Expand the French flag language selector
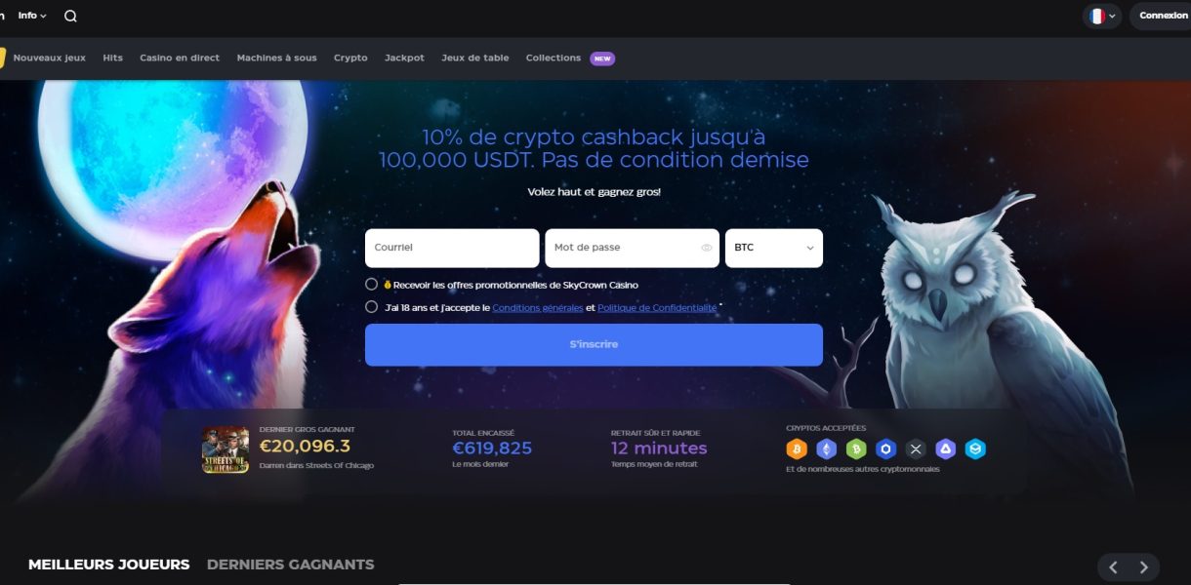 click(x=1102, y=16)
